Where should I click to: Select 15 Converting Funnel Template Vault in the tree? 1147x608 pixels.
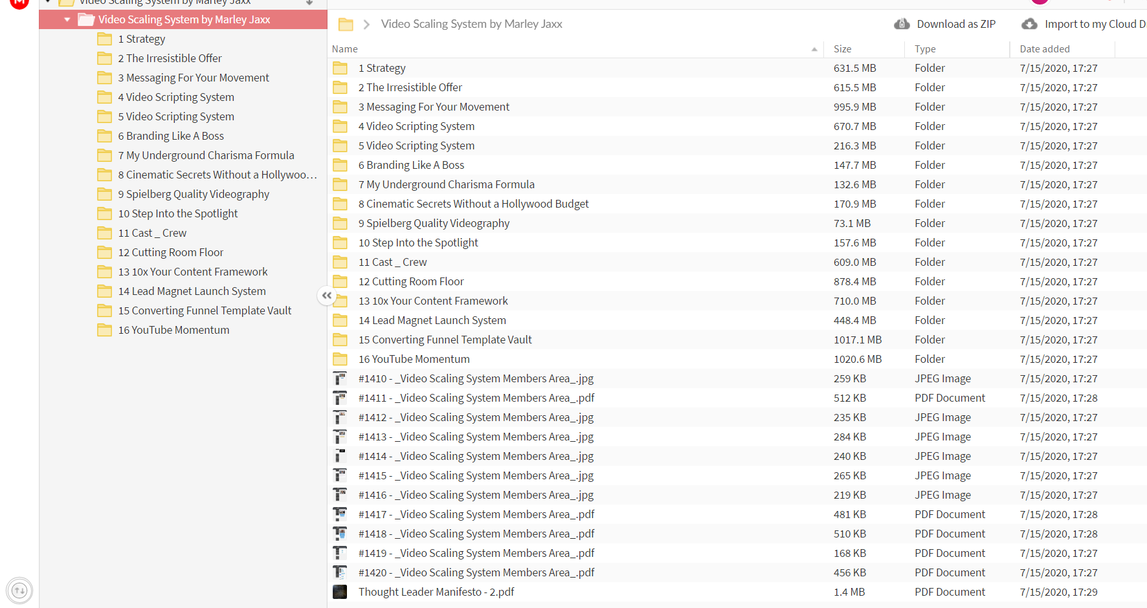(205, 310)
